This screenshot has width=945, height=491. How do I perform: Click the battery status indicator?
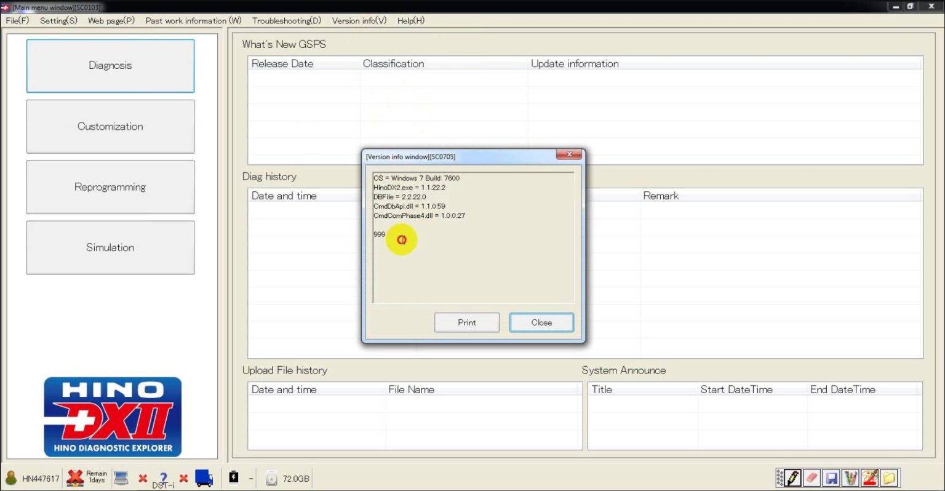pyautogui.click(x=233, y=477)
